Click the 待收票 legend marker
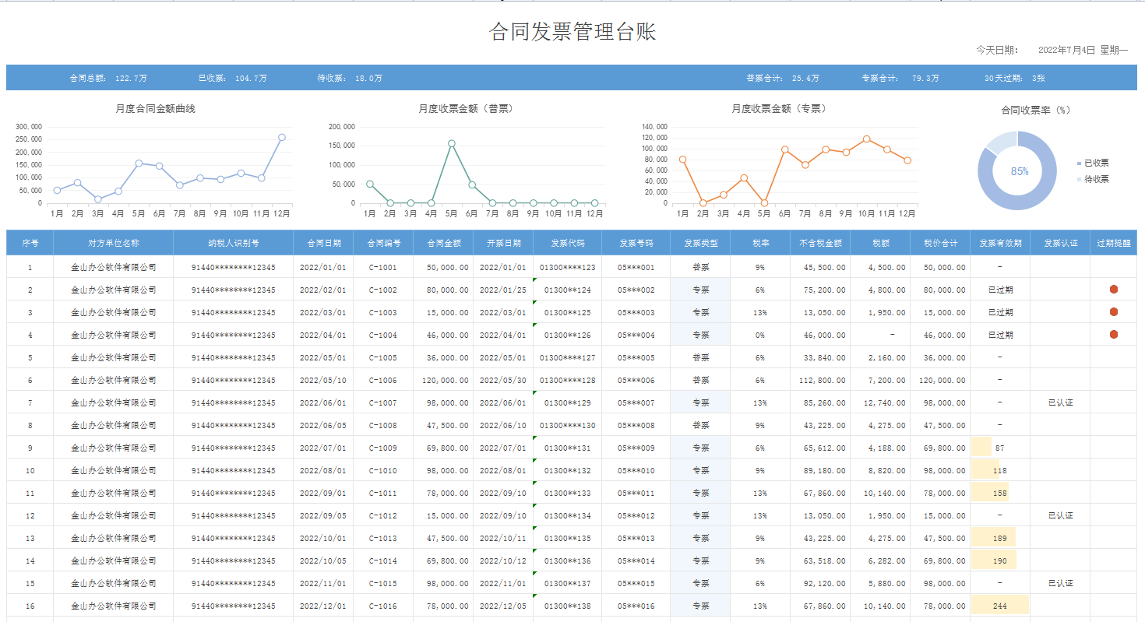Screen dimensions: 1145x622 click(x=1079, y=180)
